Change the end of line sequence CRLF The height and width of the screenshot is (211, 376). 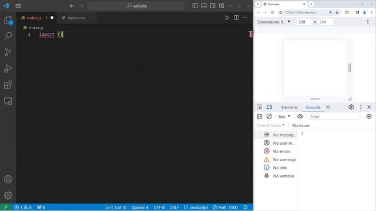click(174, 207)
